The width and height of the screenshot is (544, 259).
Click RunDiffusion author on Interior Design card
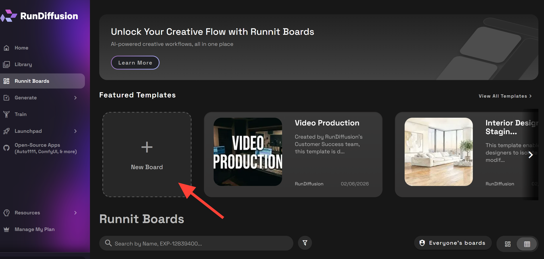[500, 184]
